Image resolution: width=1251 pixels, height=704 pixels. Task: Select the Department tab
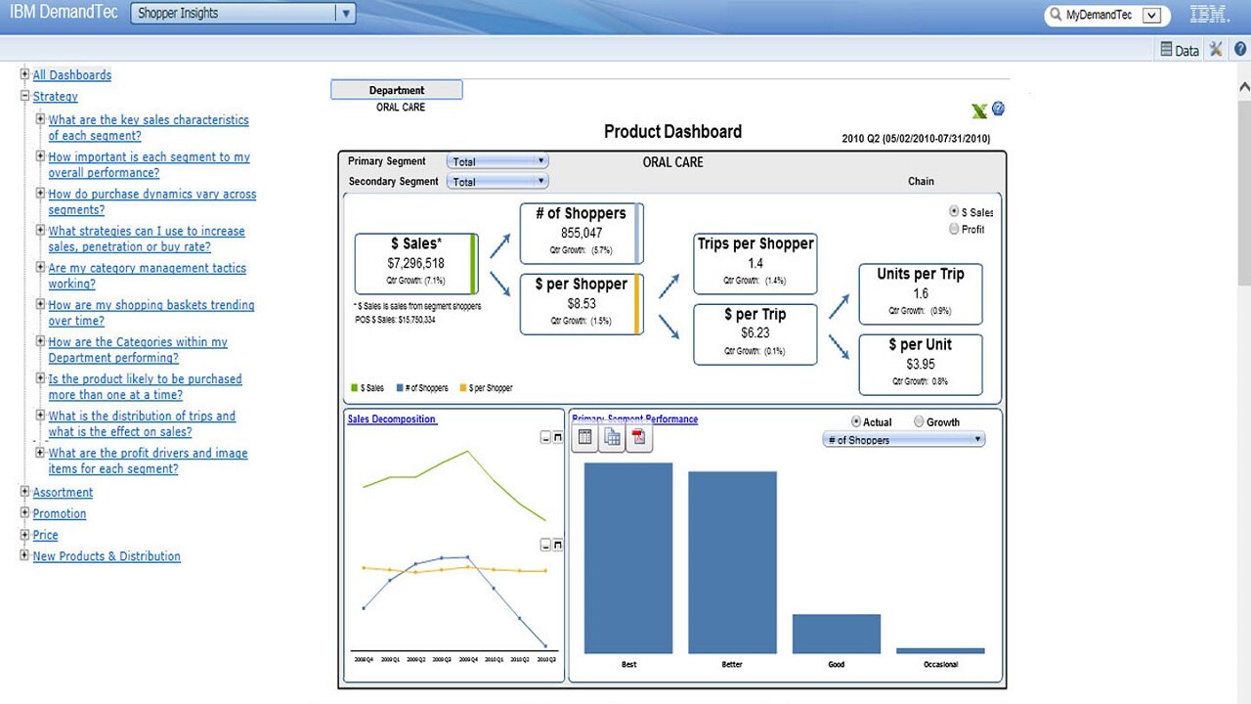point(397,90)
